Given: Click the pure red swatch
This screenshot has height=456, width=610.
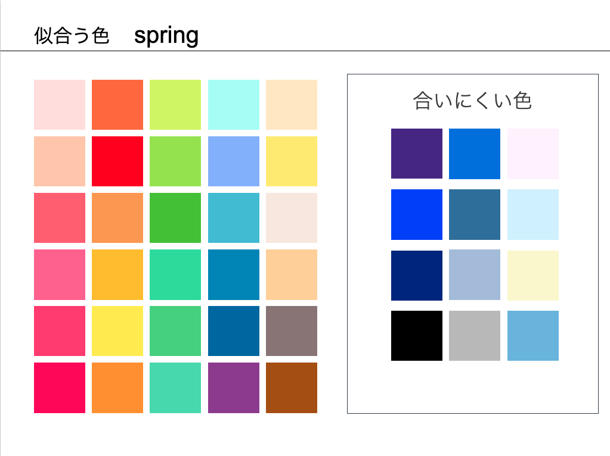Looking at the screenshot, I should pyautogui.click(x=117, y=161).
